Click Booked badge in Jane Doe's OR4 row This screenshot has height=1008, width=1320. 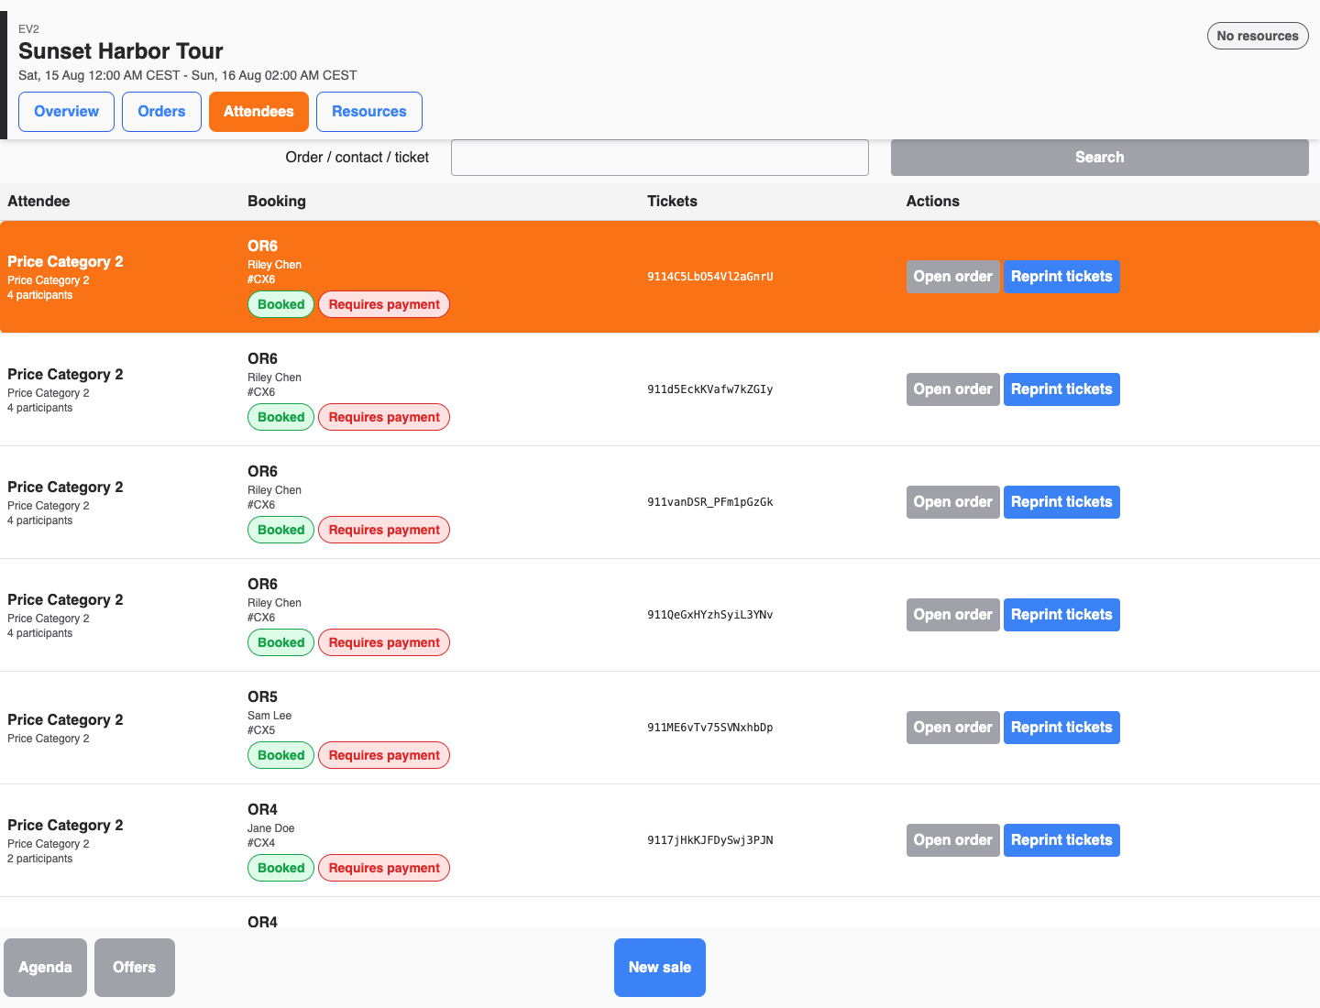click(280, 868)
